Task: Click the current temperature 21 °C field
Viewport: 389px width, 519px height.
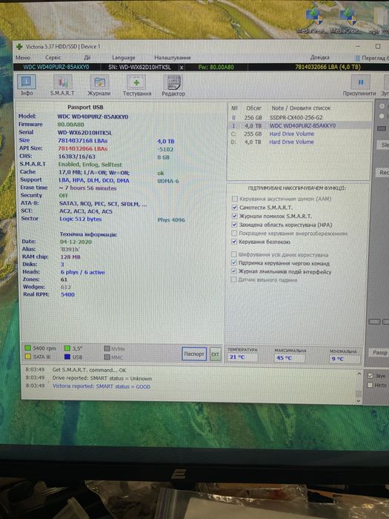Action: (x=242, y=357)
